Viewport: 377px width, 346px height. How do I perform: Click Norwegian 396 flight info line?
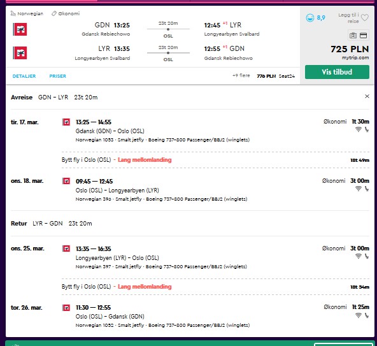pos(161,199)
